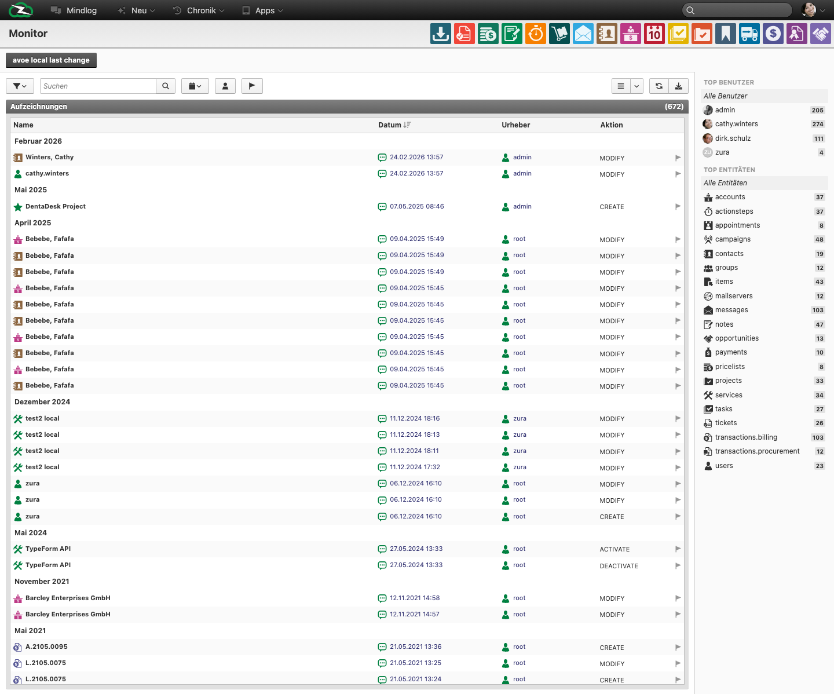Refresh the recordings list
834x694 pixels.
coord(659,86)
